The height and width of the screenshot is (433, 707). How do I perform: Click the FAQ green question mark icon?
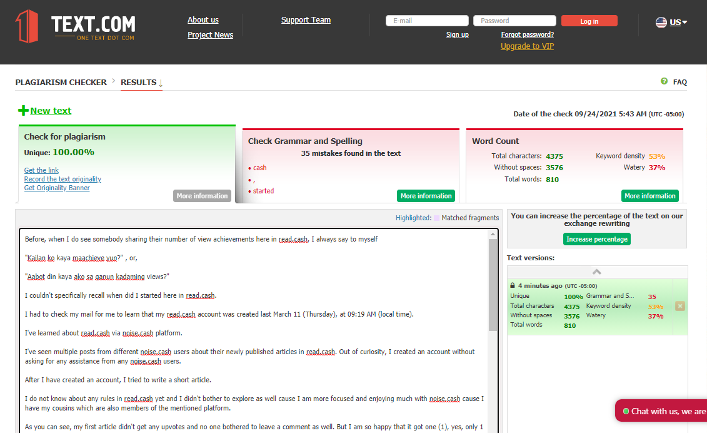(664, 81)
